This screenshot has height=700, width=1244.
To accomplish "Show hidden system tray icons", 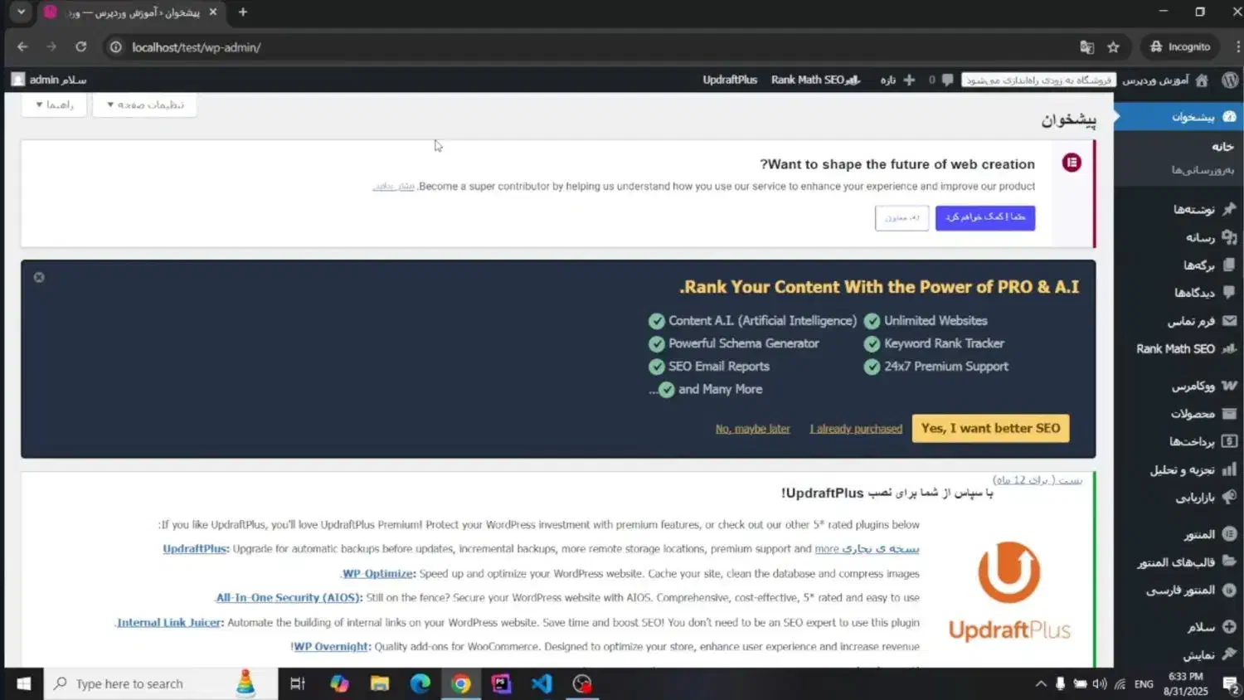I will (x=1041, y=684).
